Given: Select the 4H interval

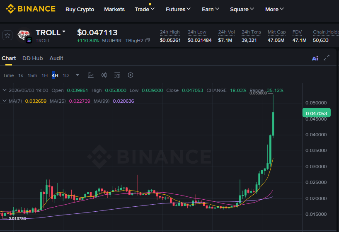Looking at the screenshot, I should click(55, 75).
